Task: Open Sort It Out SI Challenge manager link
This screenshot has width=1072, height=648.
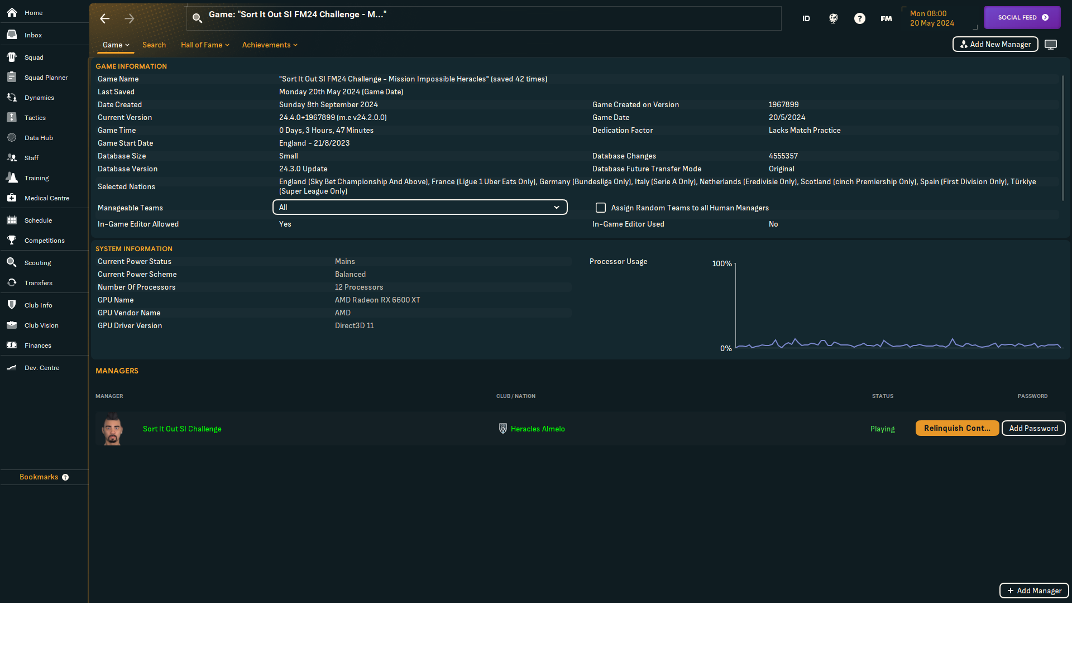Action: [182, 429]
